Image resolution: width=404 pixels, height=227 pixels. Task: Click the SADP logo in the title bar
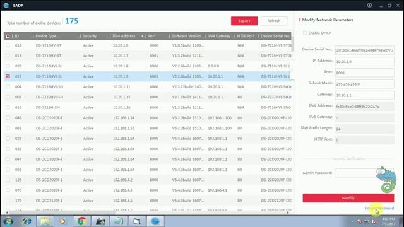coord(6,5)
